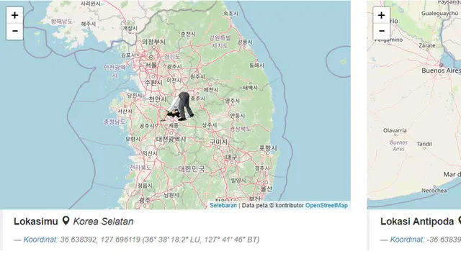Click the Olavarría town label
Viewport: 461px width, 259px height.
(395, 130)
